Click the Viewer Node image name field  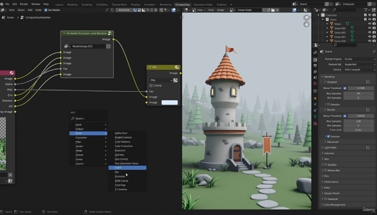[249, 10]
